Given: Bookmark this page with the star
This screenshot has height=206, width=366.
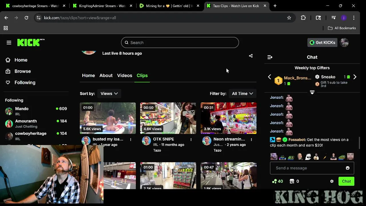Looking at the screenshot, I should pyautogui.click(x=289, y=18).
